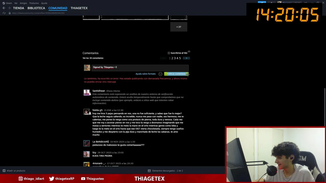This screenshot has width=326, height=183.
Task: Click the plus icon beside Añadir un producto
Action: click(x=4, y=171)
